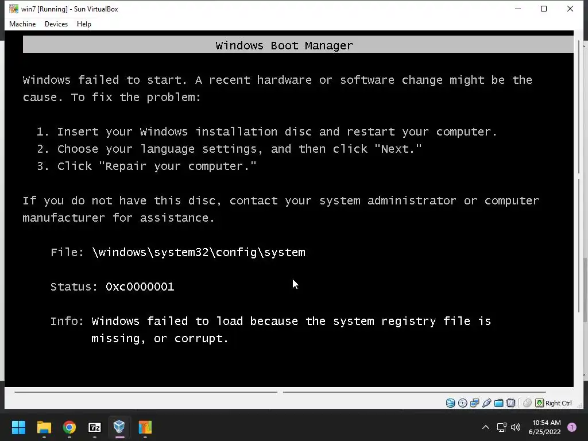Click the hard disk activity indicator icon
Screen dimensions: 588x441
pyautogui.click(x=450, y=403)
